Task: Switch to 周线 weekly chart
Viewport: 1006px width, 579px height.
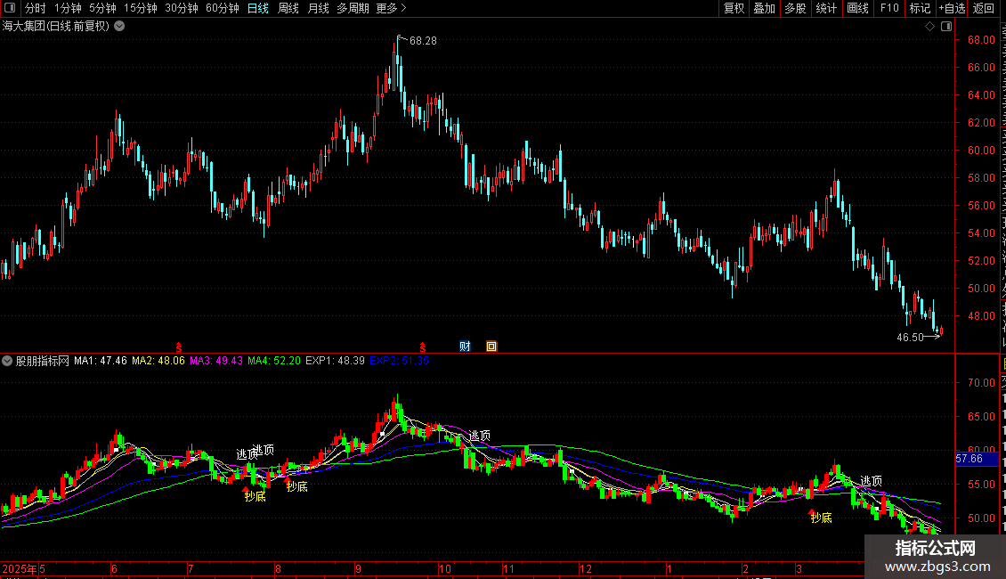Action: 288,8
